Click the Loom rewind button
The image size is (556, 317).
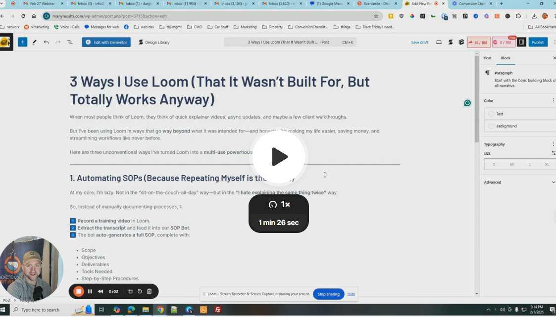tap(101, 291)
